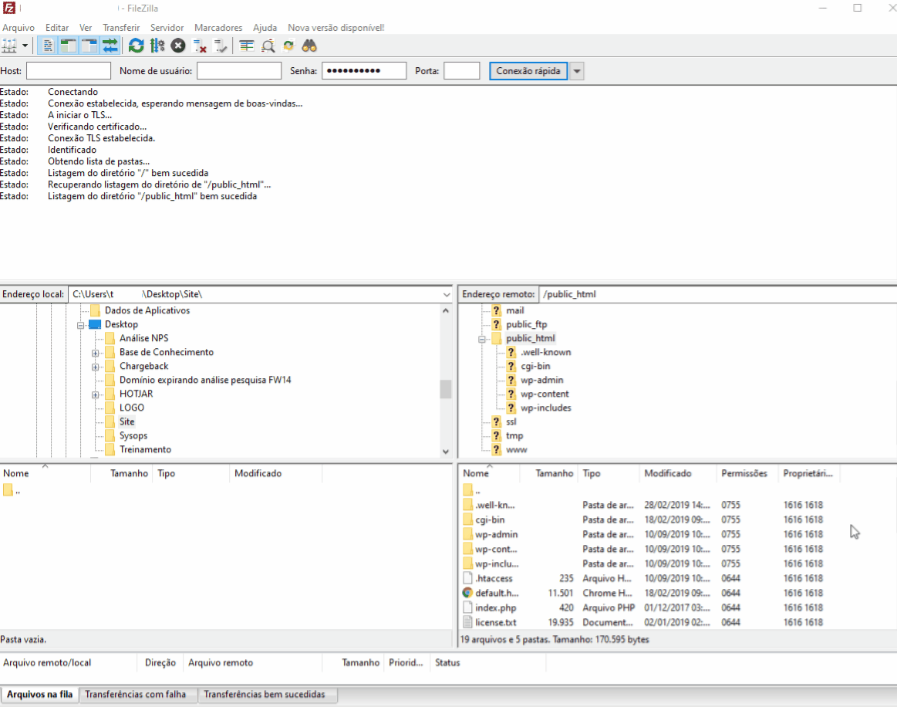Select the remote ssl folder
Image resolution: width=897 pixels, height=707 pixels.
pos(511,422)
